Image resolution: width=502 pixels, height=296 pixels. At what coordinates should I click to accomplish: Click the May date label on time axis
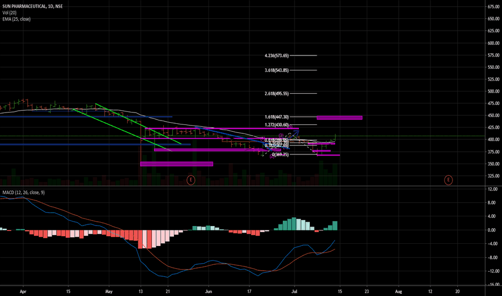[109, 292]
